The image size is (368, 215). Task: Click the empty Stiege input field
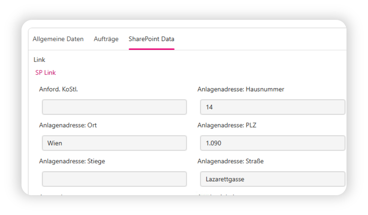coord(114,179)
